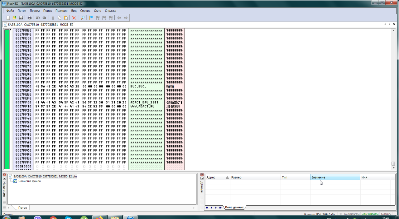
Task: Select Свойства файла in navigation tree
Action: coord(29,181)
